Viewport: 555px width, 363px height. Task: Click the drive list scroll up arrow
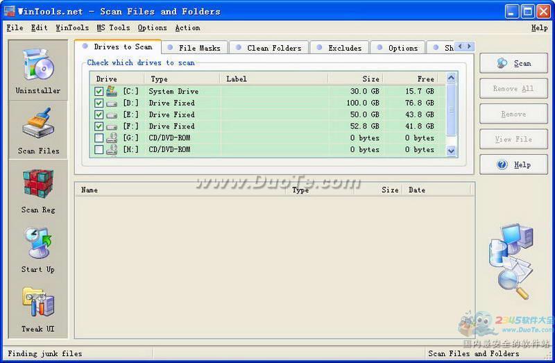452,78
